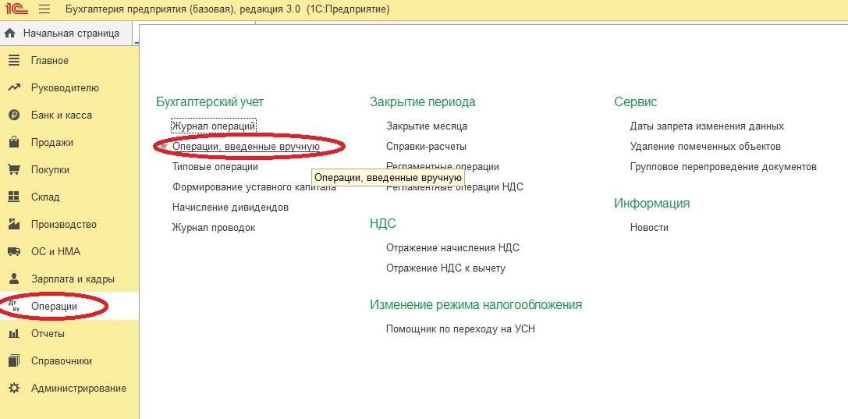Viewport: 848px width, 419px height.
Task: Click the ОС и НМА truck icon
Action: (13, 252)
